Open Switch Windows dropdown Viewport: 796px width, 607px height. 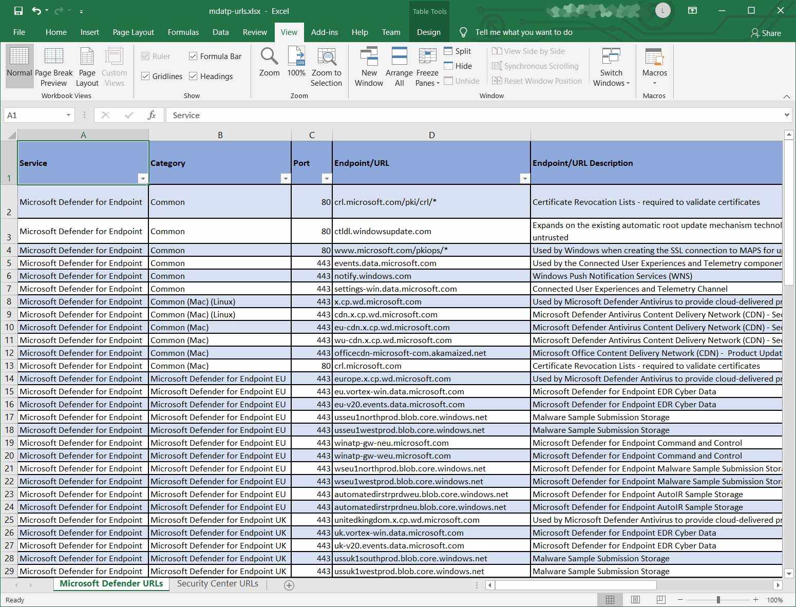pos(611,67)
